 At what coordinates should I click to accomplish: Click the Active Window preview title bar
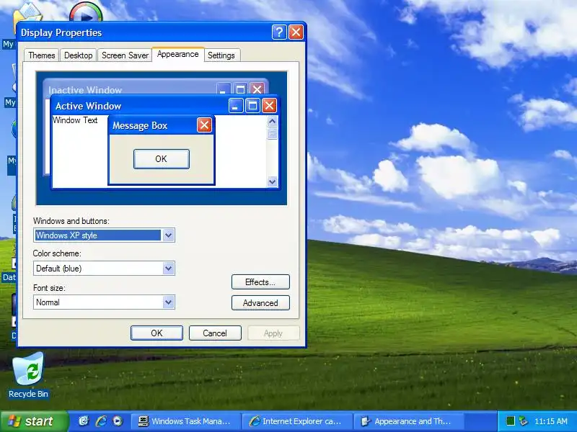click(164, 106)
